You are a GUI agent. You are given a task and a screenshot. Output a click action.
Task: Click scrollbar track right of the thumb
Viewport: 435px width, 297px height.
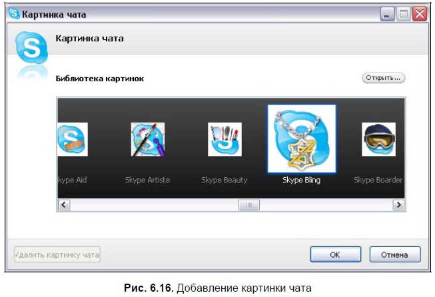point(320,205)
